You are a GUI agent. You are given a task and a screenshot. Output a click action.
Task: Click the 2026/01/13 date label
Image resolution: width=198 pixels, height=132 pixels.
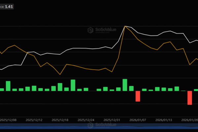click(164, 120)
